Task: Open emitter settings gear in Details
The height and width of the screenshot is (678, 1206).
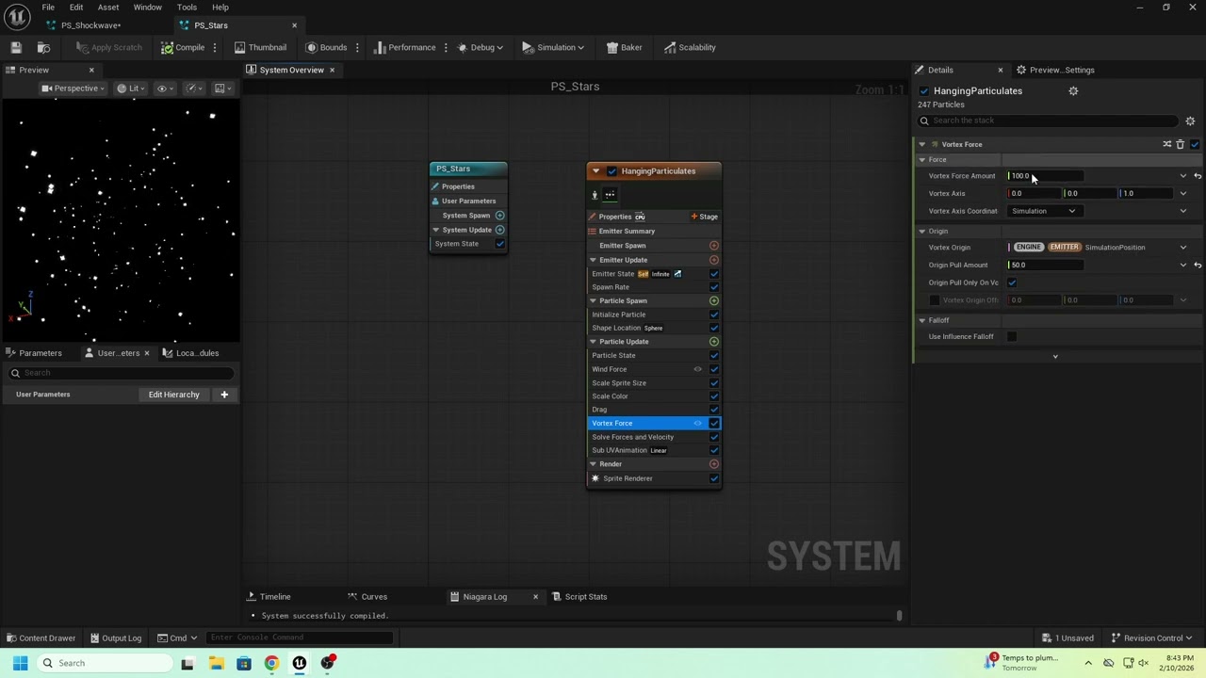Action: [1073, 91]
